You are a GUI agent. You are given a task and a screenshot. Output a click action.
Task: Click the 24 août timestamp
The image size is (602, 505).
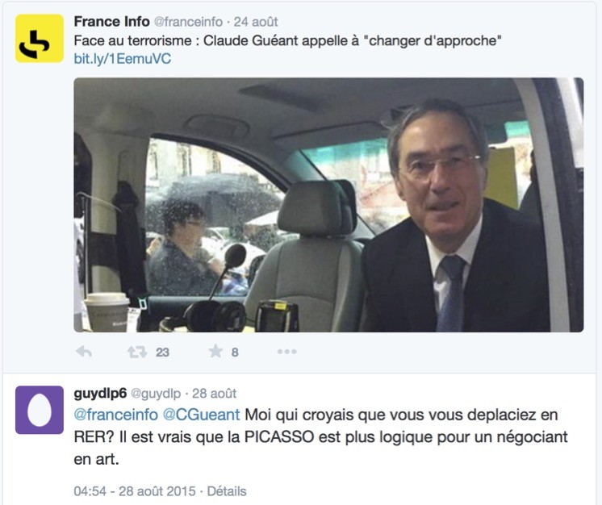tap(256, 22)
